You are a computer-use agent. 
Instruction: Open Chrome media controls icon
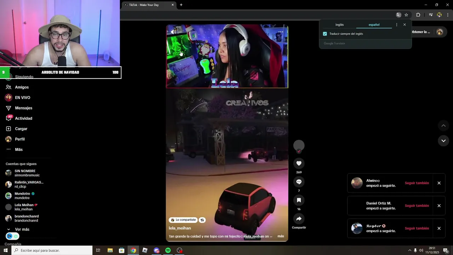click(431, 15)
